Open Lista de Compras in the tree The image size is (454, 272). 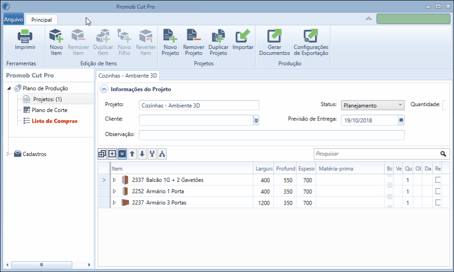pos(54,121)
